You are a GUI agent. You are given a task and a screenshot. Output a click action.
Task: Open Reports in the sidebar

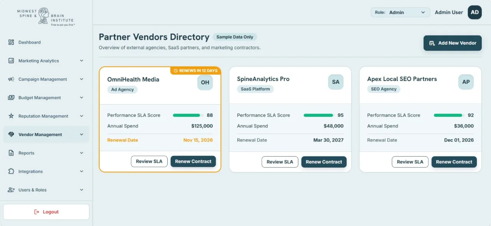[46, 153]
